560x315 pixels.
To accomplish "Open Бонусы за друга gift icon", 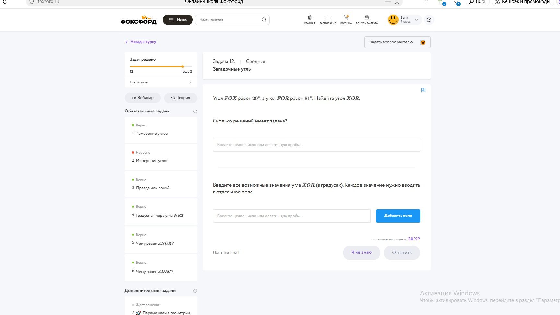I will tap(367, 19).
